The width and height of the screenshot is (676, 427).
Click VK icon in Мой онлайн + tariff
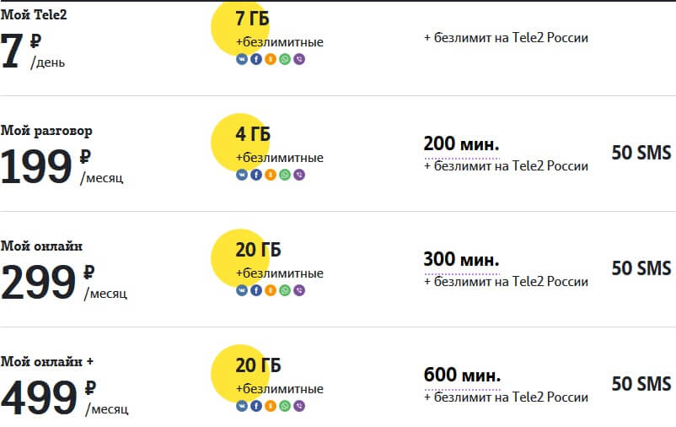point(242,406)
